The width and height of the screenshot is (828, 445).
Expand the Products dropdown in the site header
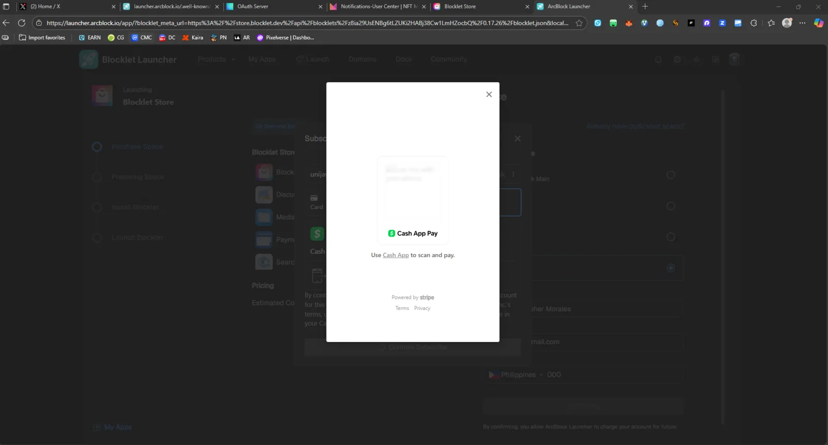(x=216, y=60)
